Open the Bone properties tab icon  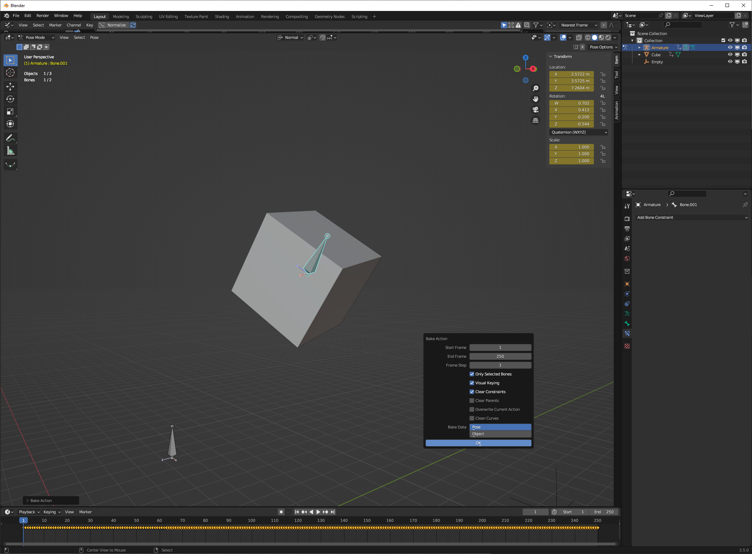627,323
